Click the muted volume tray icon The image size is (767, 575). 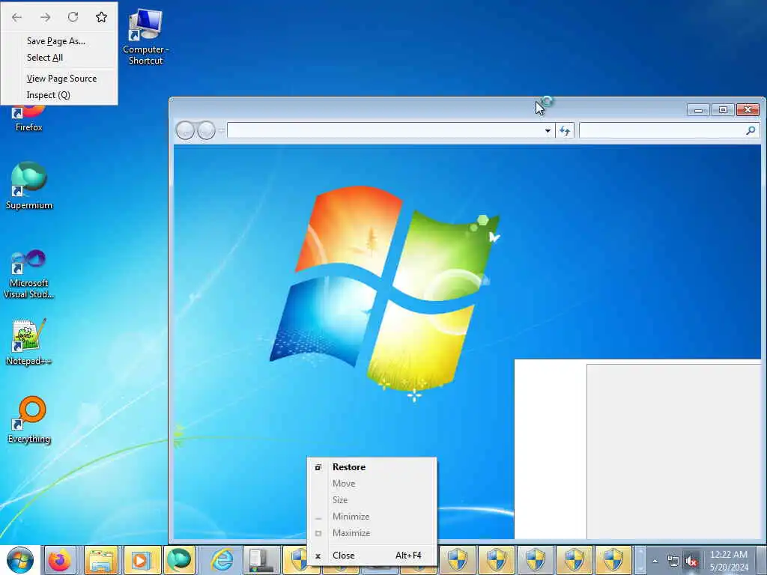click(x=691, y=562)
